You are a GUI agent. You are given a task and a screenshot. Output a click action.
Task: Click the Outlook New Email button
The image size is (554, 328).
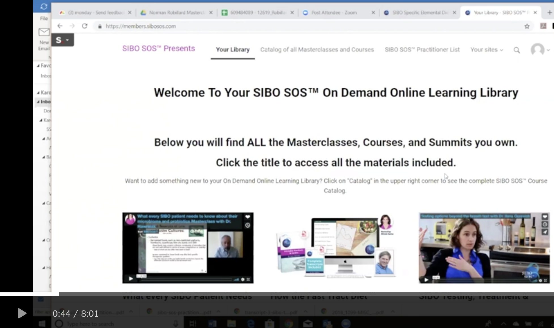pyautogui.click(x=44, y=40)
